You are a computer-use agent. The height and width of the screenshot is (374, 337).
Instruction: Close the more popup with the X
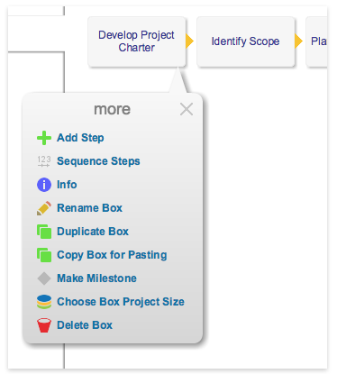pos(187,109)
